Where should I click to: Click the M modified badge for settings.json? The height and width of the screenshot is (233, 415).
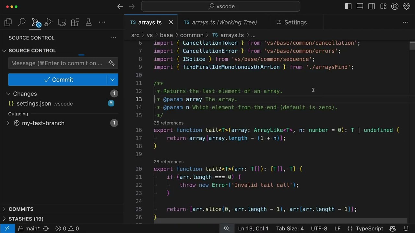(111, 104)
